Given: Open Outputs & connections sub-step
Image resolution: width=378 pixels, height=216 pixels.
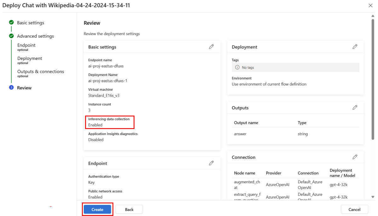Looking at the screenshot, I should (x=41, y=72).
